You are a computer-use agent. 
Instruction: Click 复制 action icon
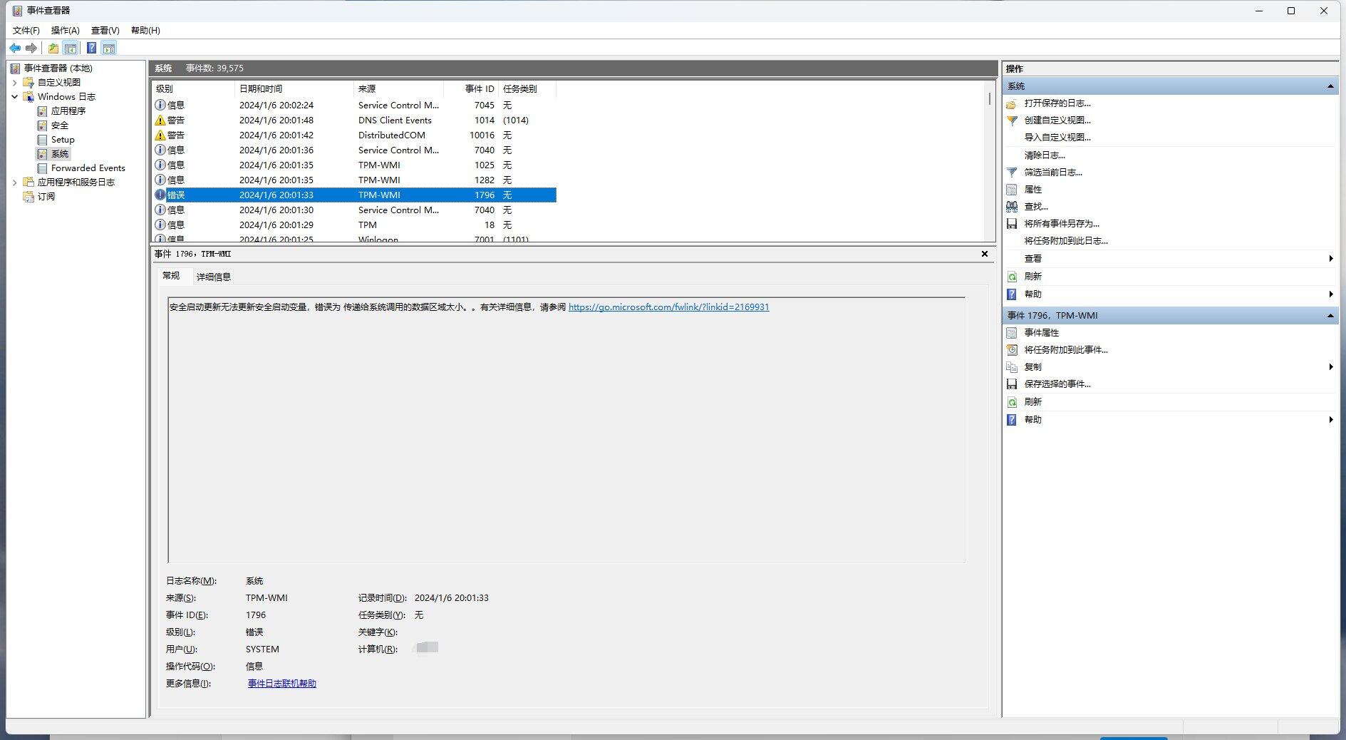click(x=1012, y=366)
